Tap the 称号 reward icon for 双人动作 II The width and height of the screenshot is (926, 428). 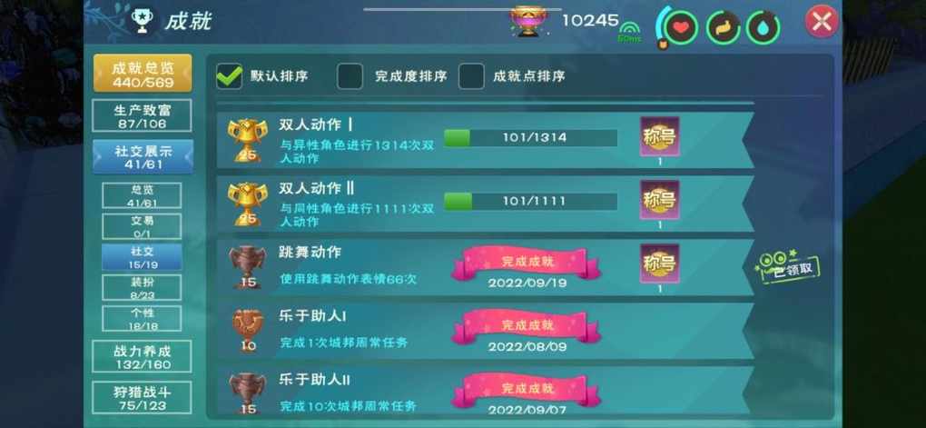coord(660,200)
